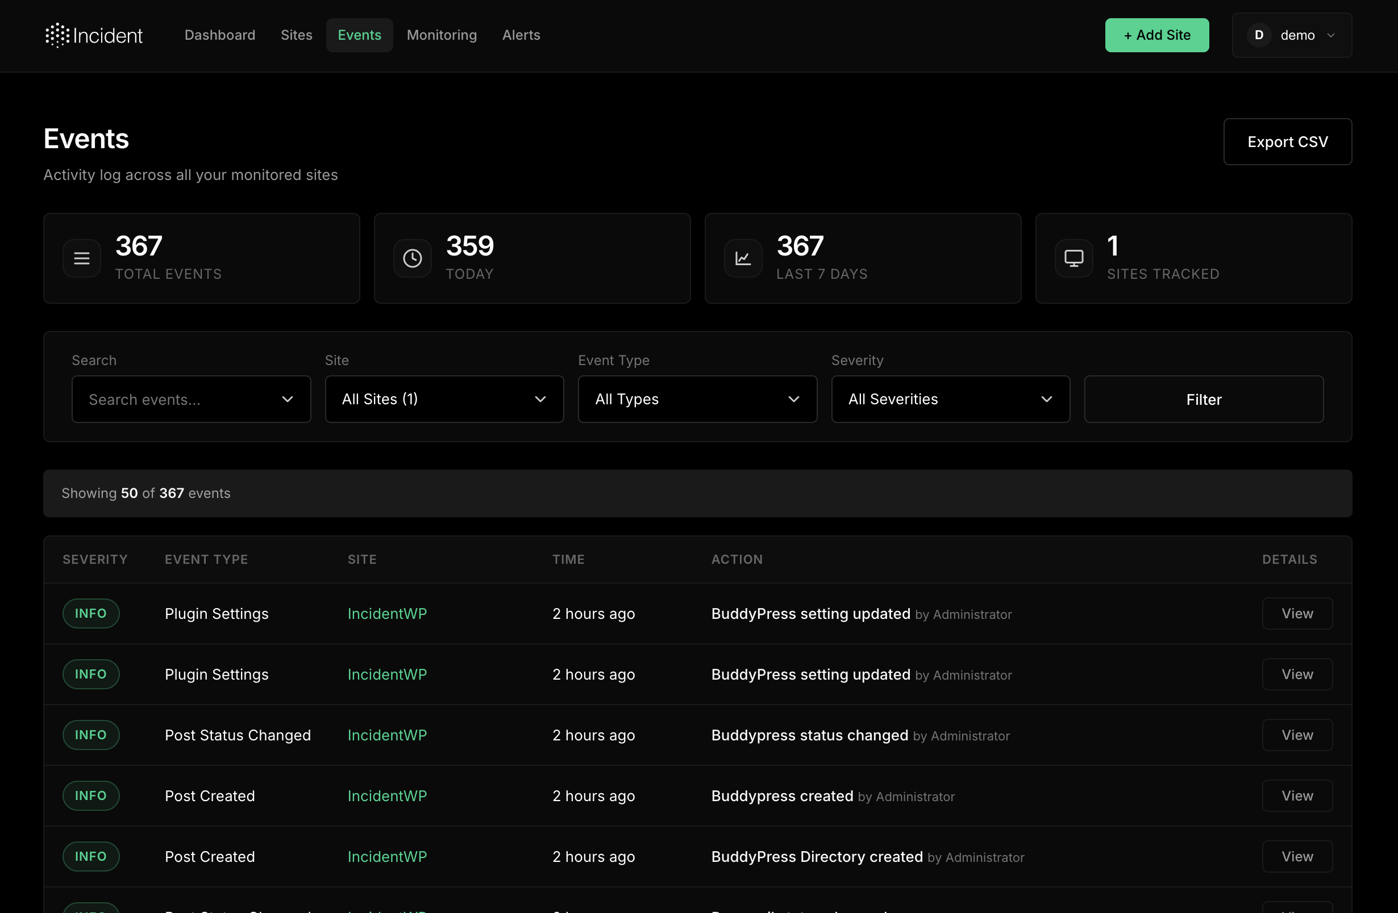Open the demo account dropdown chevron

1331,35
